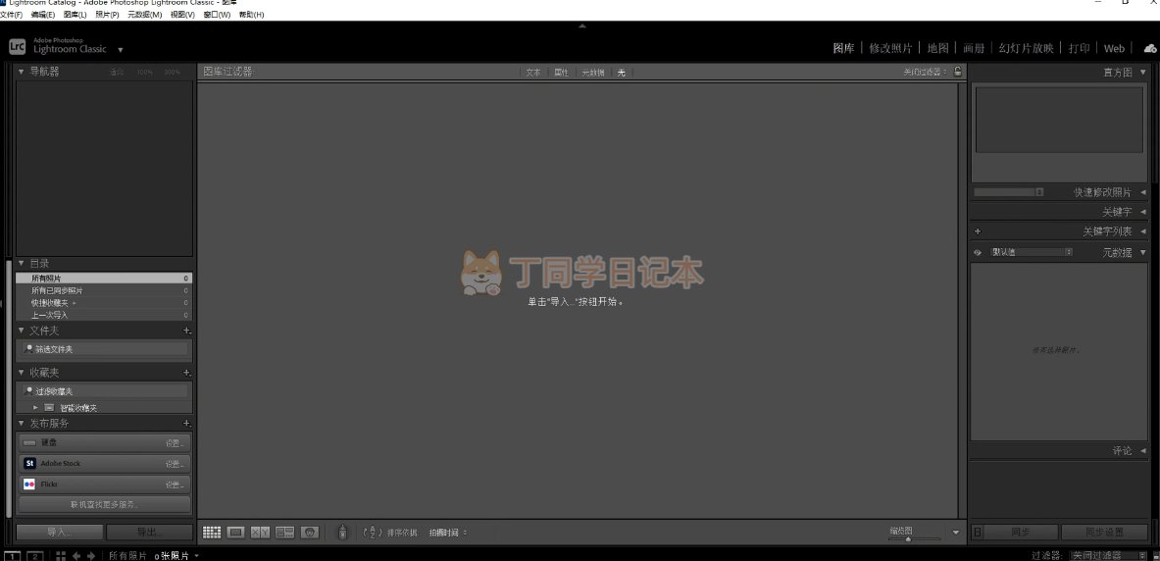Open Adobe Stock setup link
This screenshot has width=1160, height=561.
(x=174, y=464)
